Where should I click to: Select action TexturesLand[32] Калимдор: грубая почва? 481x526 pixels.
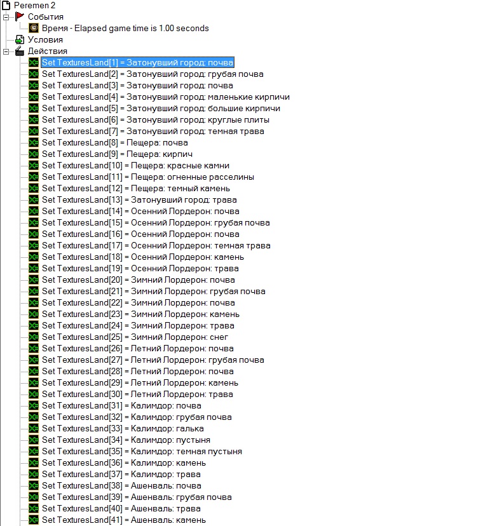click(x=137, y=417)
